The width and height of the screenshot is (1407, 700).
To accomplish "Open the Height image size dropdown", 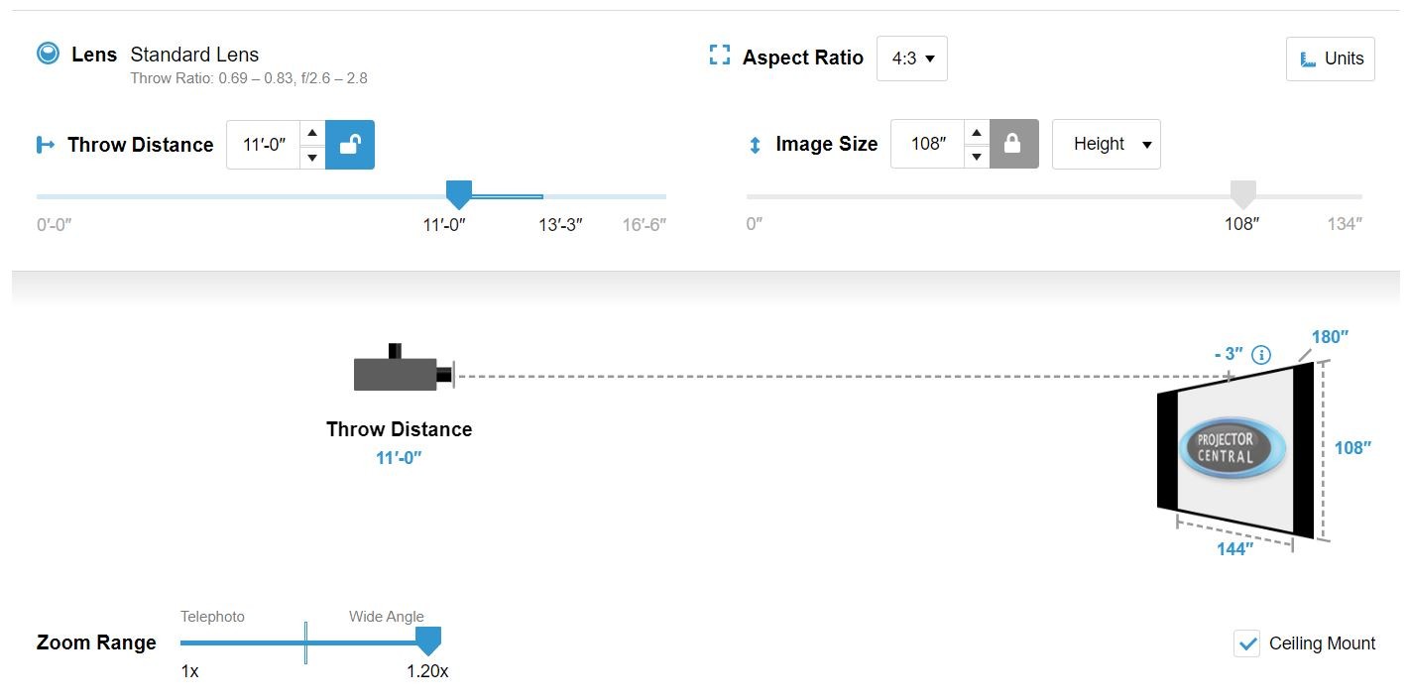I will (1106, 145).
